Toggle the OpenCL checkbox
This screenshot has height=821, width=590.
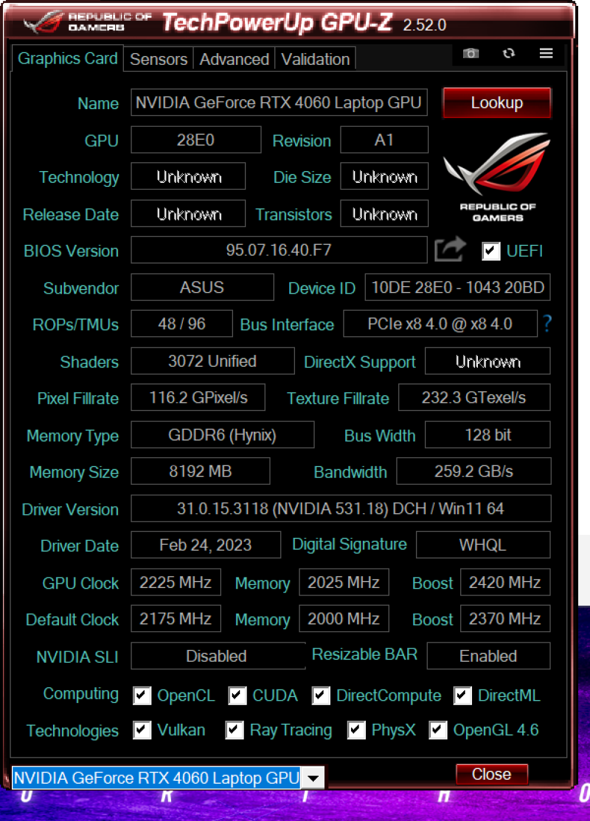coord(142,696)
